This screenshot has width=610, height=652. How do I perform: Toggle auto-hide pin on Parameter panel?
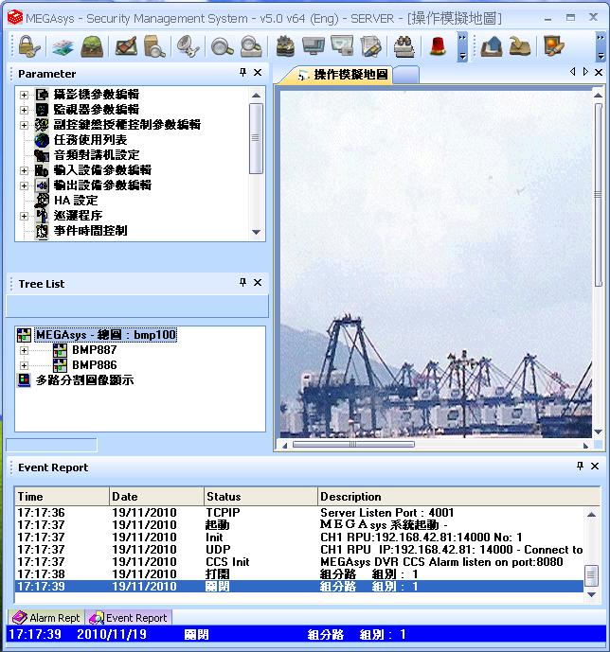click(242, 73)
